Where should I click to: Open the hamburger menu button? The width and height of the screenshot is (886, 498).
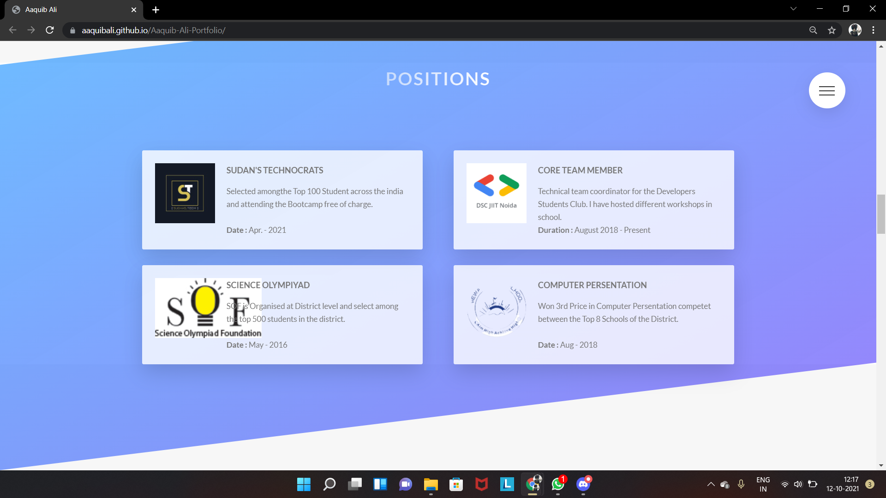826,90
